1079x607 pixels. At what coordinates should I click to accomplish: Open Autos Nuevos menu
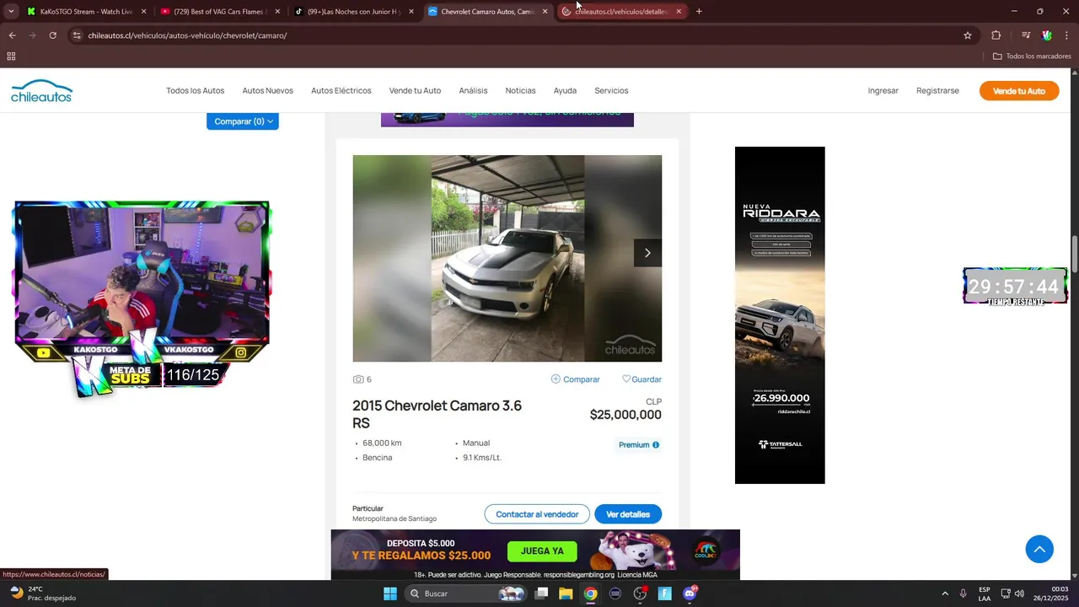coord(267,90)
